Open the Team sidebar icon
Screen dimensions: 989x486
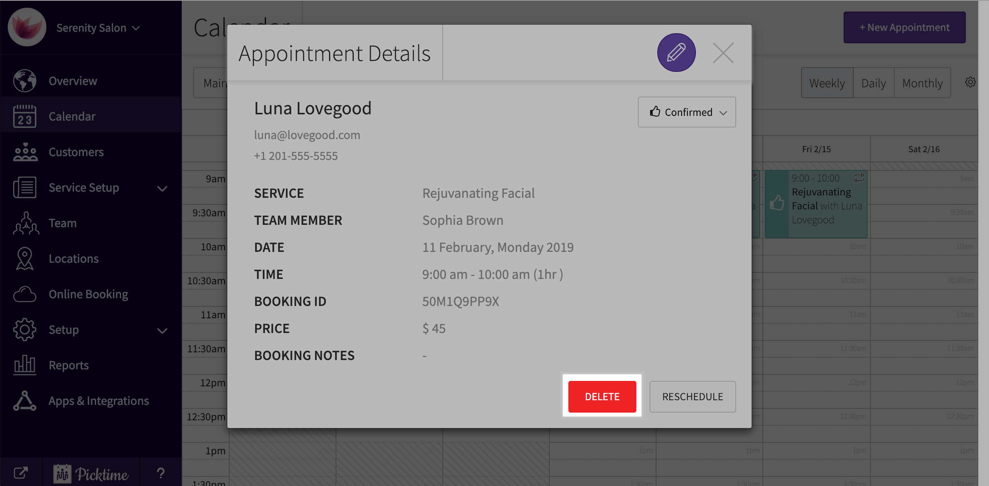[26, 223]
